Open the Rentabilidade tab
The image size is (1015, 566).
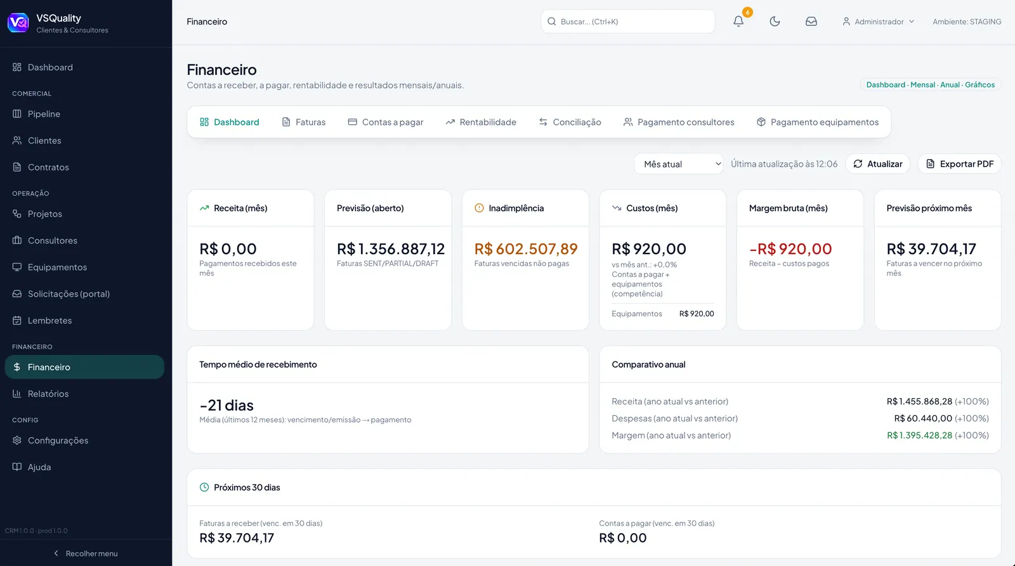(481, 122)
